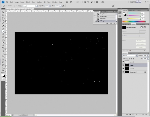Switch to the Channels tab
This screenshot has height=117, width=150.
click(132, 53)
